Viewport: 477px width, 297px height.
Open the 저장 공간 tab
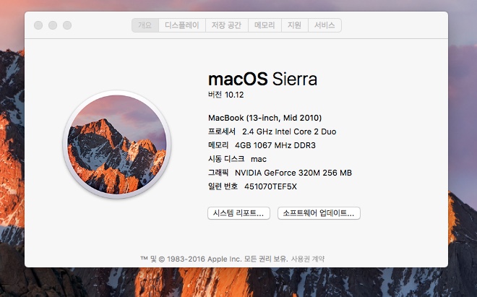point(227,25)
